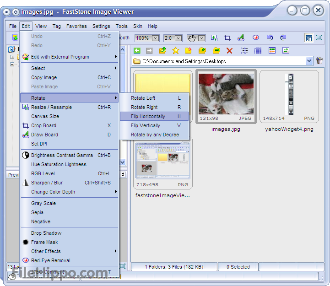
Task: Click the Refresh folder icon
Action: pyautogui.click(x=286, y=50)
